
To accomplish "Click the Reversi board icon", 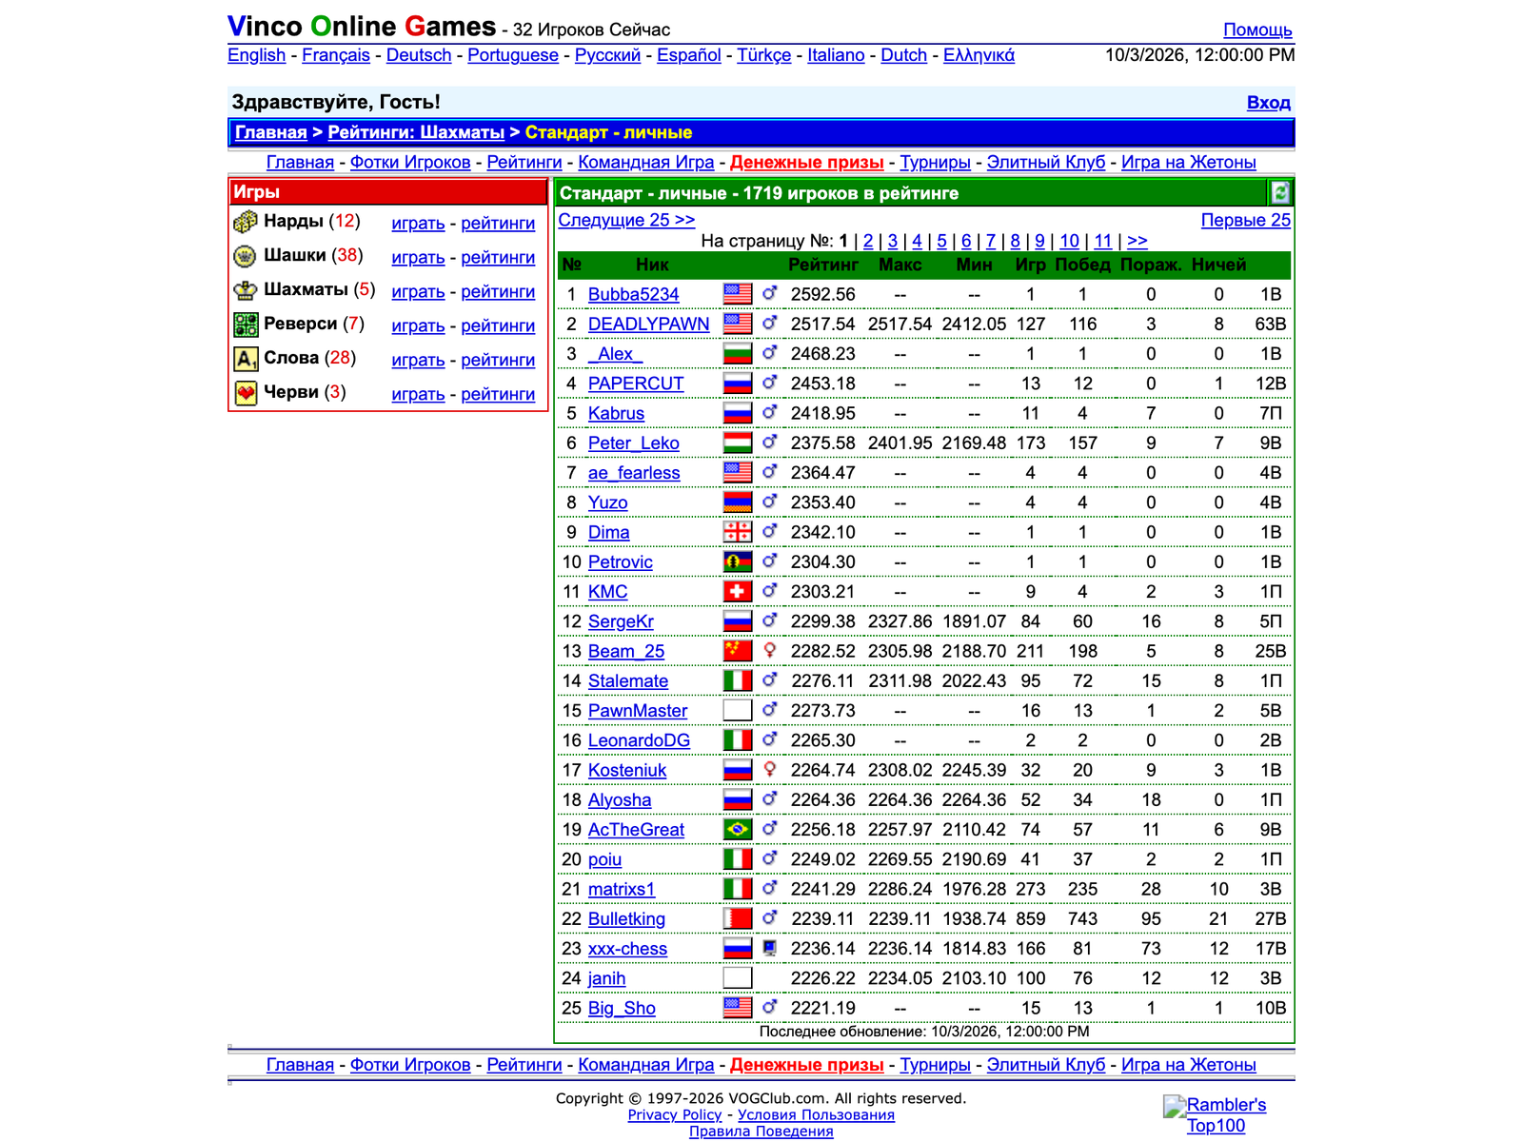I will pos(246,325).
